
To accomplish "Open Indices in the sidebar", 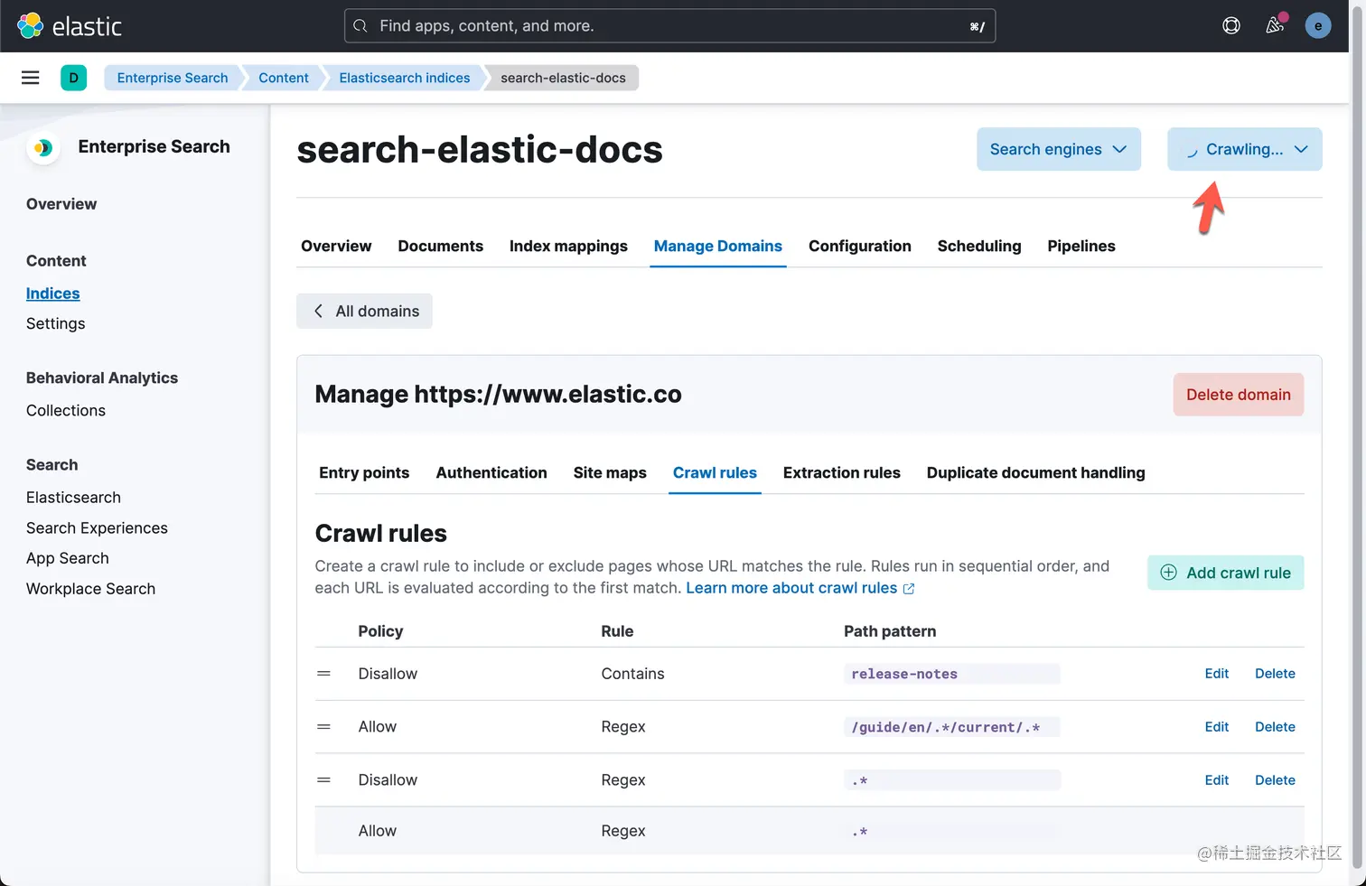I will point(53,294).
